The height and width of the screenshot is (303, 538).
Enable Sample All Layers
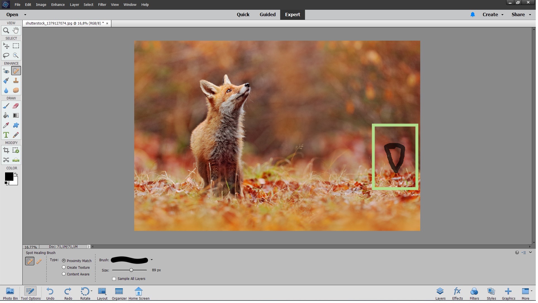coord(114,279)
